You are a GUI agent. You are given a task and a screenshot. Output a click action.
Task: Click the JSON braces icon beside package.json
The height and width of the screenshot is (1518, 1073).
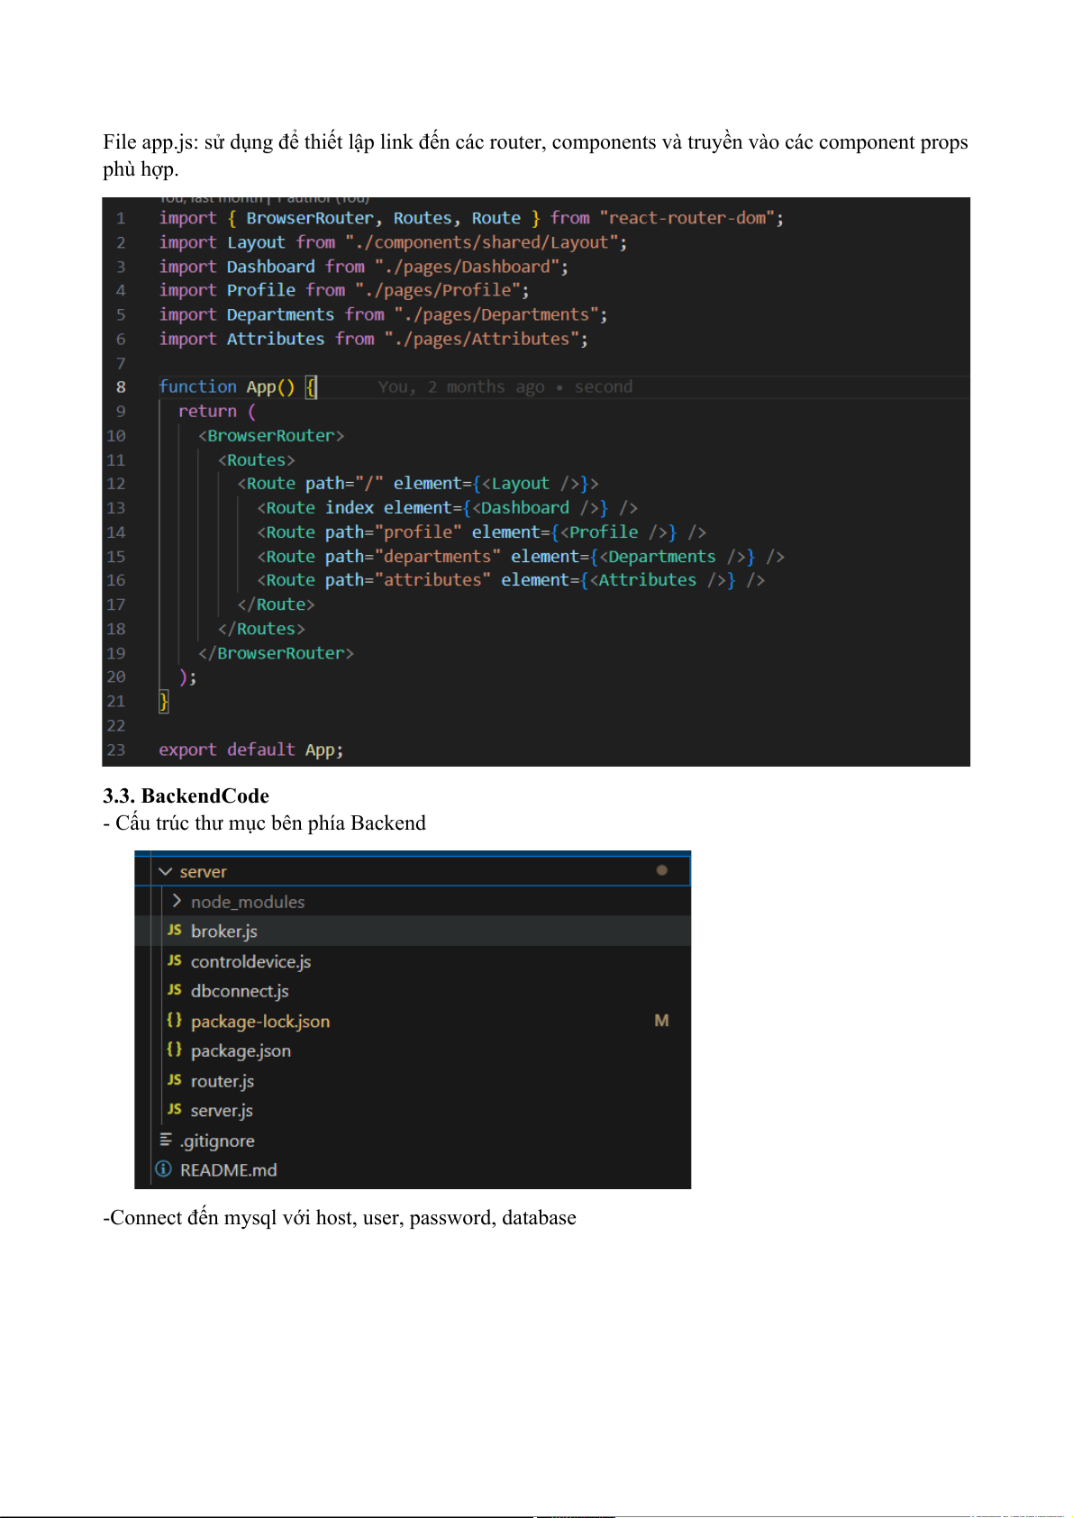(x=174, y=1050)
